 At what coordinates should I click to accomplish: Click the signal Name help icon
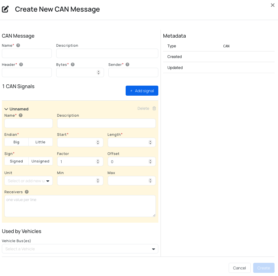tap(20, 115)
